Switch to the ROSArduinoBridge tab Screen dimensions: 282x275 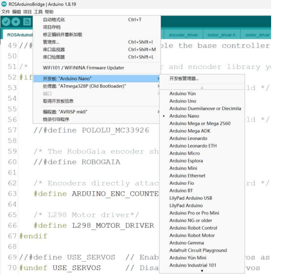coord(18,34)
